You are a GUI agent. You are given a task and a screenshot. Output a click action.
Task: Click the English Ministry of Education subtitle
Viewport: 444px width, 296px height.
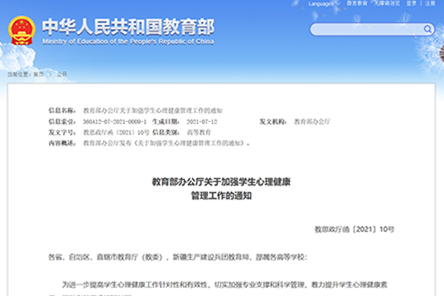point(127,41)
